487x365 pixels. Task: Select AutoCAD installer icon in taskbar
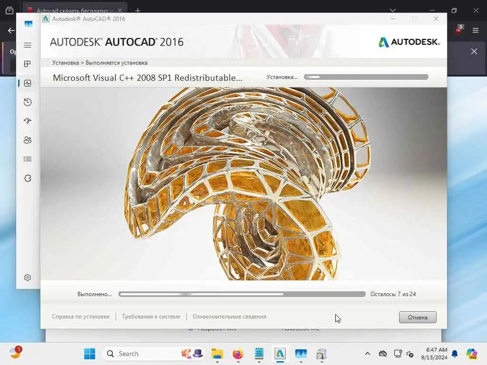pyautogui.click(x=280, y=354)
